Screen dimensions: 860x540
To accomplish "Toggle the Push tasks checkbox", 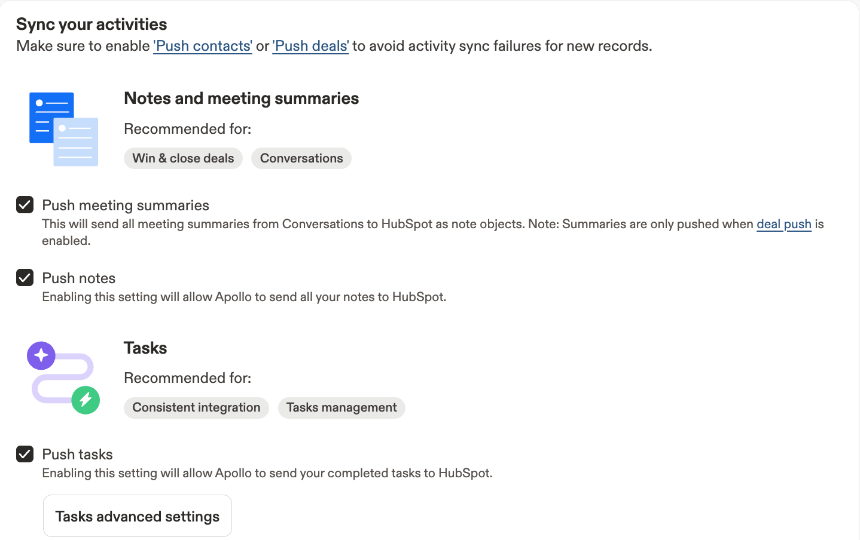I will point(25,454).
